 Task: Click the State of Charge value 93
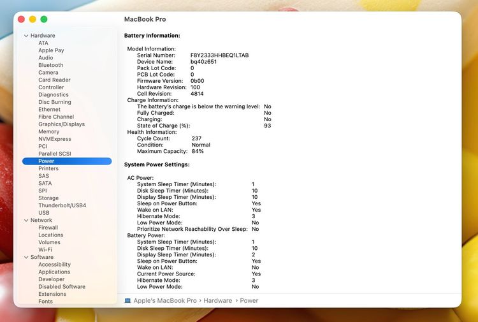click(267, 126)
